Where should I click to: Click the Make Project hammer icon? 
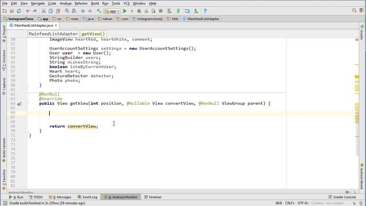(x=99, y=11)
